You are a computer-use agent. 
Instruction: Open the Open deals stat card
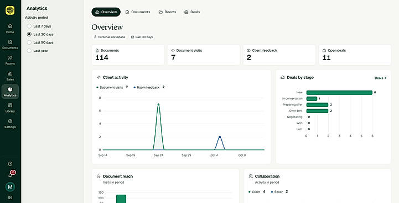[x=355, y=55]
